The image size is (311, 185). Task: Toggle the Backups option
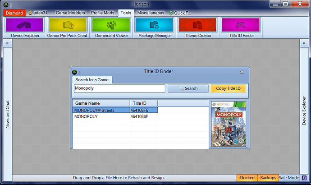[x=268, y=178]
